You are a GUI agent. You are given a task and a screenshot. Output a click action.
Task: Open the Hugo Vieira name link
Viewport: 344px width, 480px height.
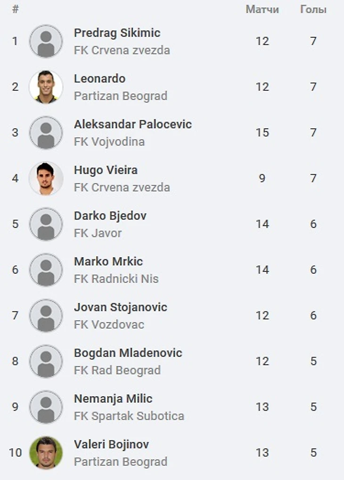coord(106,170)
